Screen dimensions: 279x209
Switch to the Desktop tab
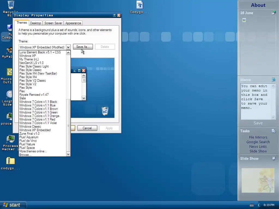[36, 23]
